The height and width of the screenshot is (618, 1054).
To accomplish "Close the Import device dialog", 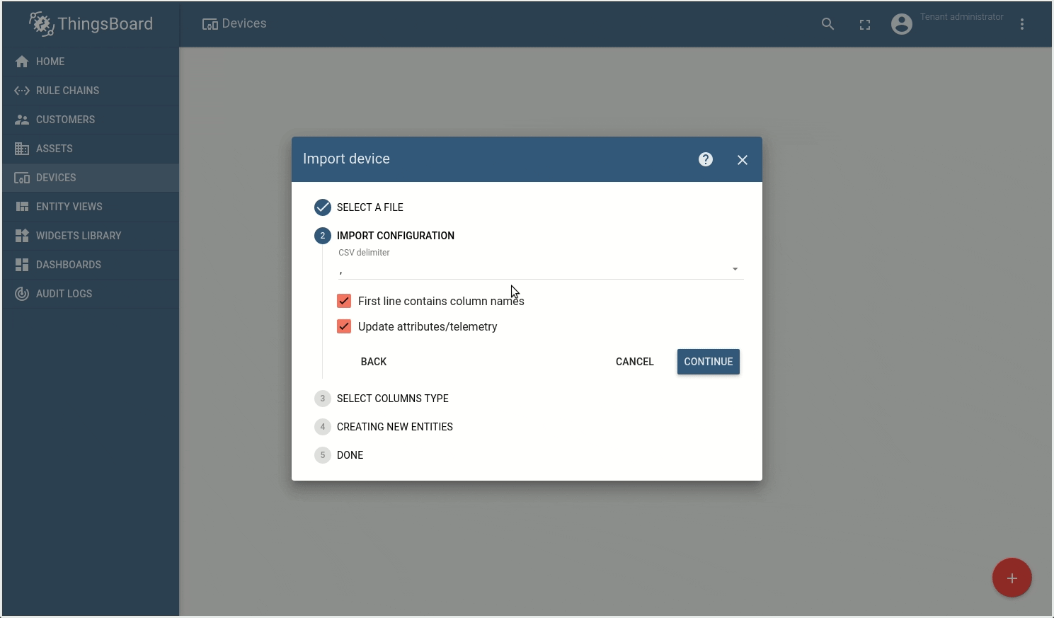I will [x=742, y=160].
